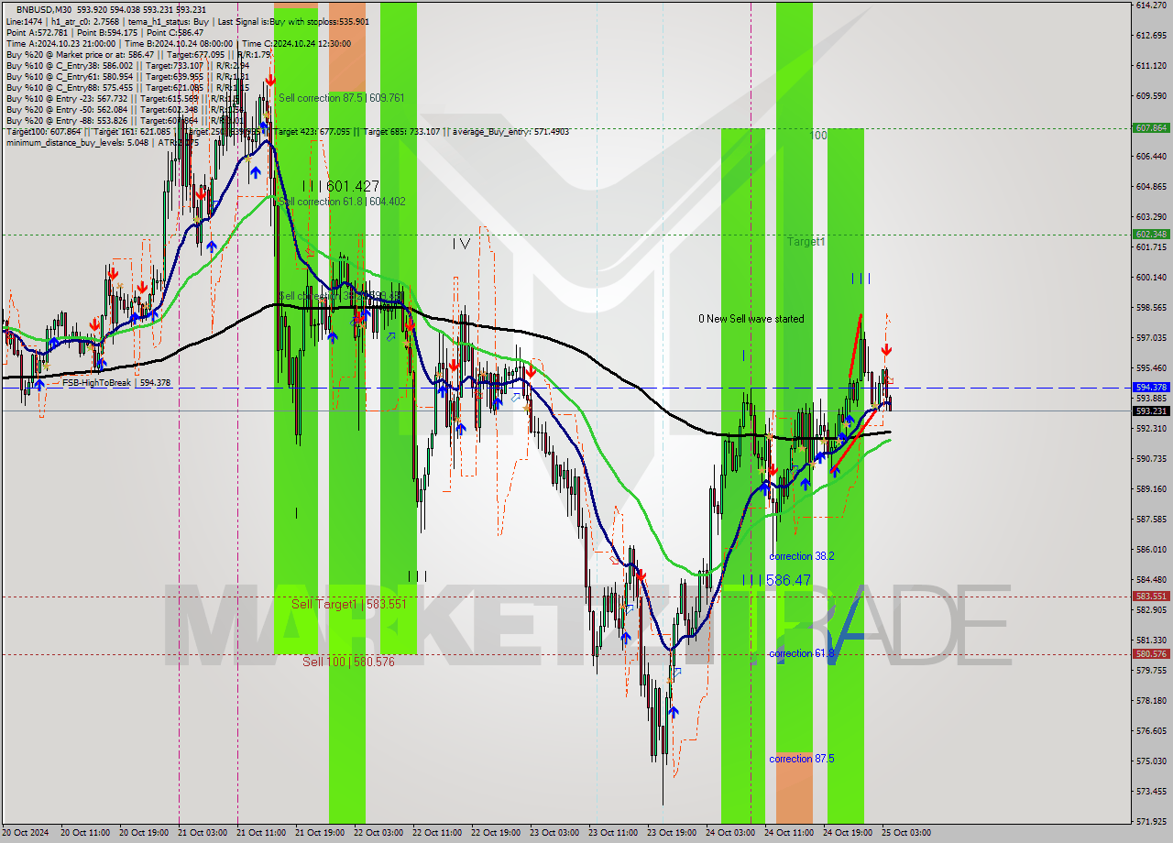
Task: Click the 'I I | 586.47' label
Action: tap(777, 580)
